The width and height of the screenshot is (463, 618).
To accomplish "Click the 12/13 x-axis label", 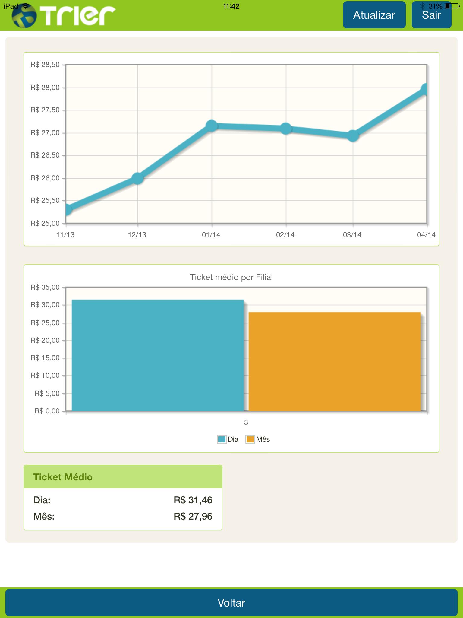I will pyautogui.click(x=137, y=235).
